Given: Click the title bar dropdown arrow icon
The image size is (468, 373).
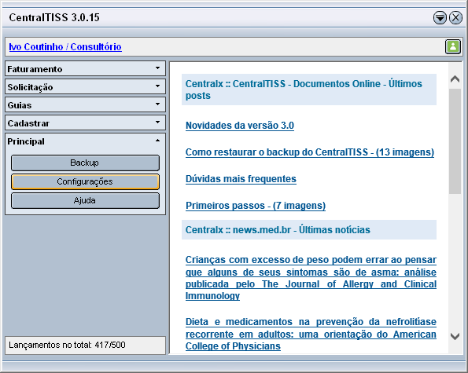Looking at the screenshot, I should pos(440,17).
